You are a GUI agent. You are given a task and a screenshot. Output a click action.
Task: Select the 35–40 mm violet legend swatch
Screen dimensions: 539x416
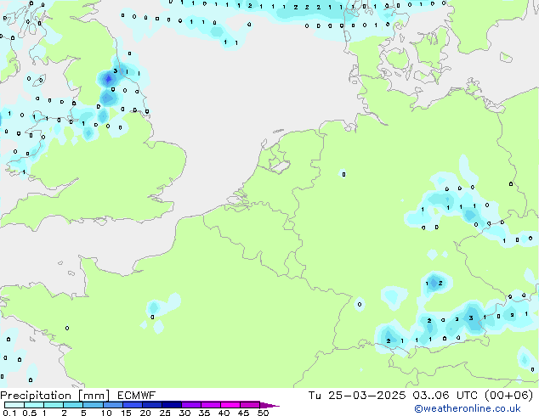pos(210,405)
